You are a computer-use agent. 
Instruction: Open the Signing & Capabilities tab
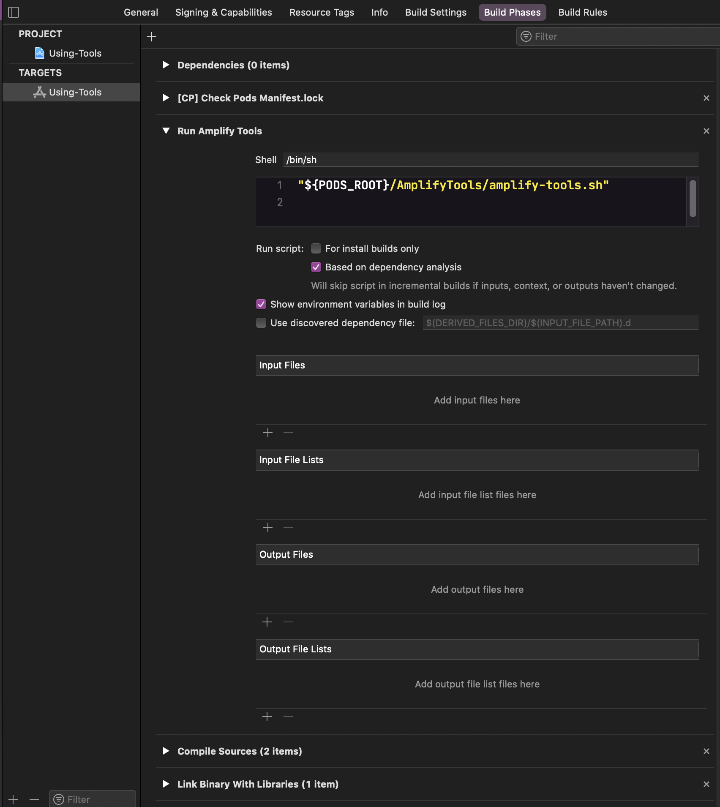(224, 12)
